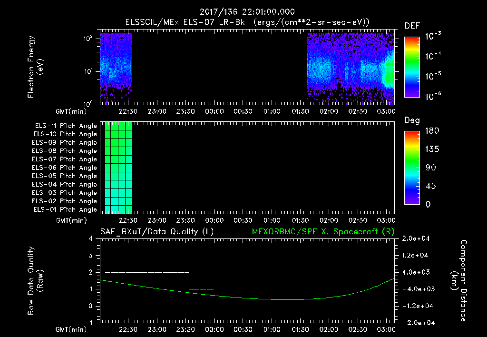Click the Component Distance (km) axis label

point(459,281)
